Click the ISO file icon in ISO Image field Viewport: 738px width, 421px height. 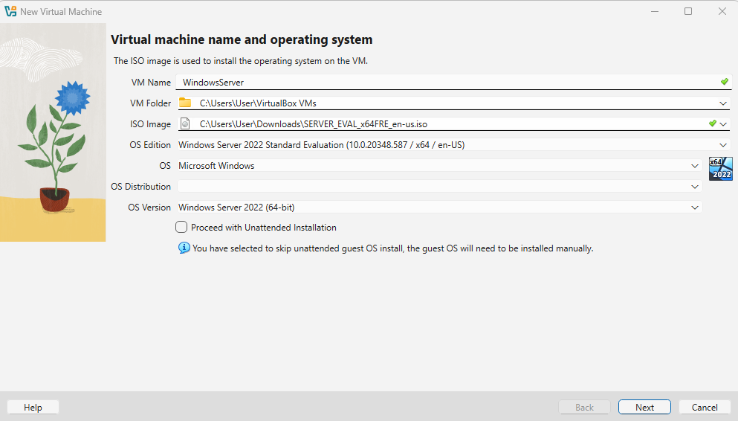(186, 124)
